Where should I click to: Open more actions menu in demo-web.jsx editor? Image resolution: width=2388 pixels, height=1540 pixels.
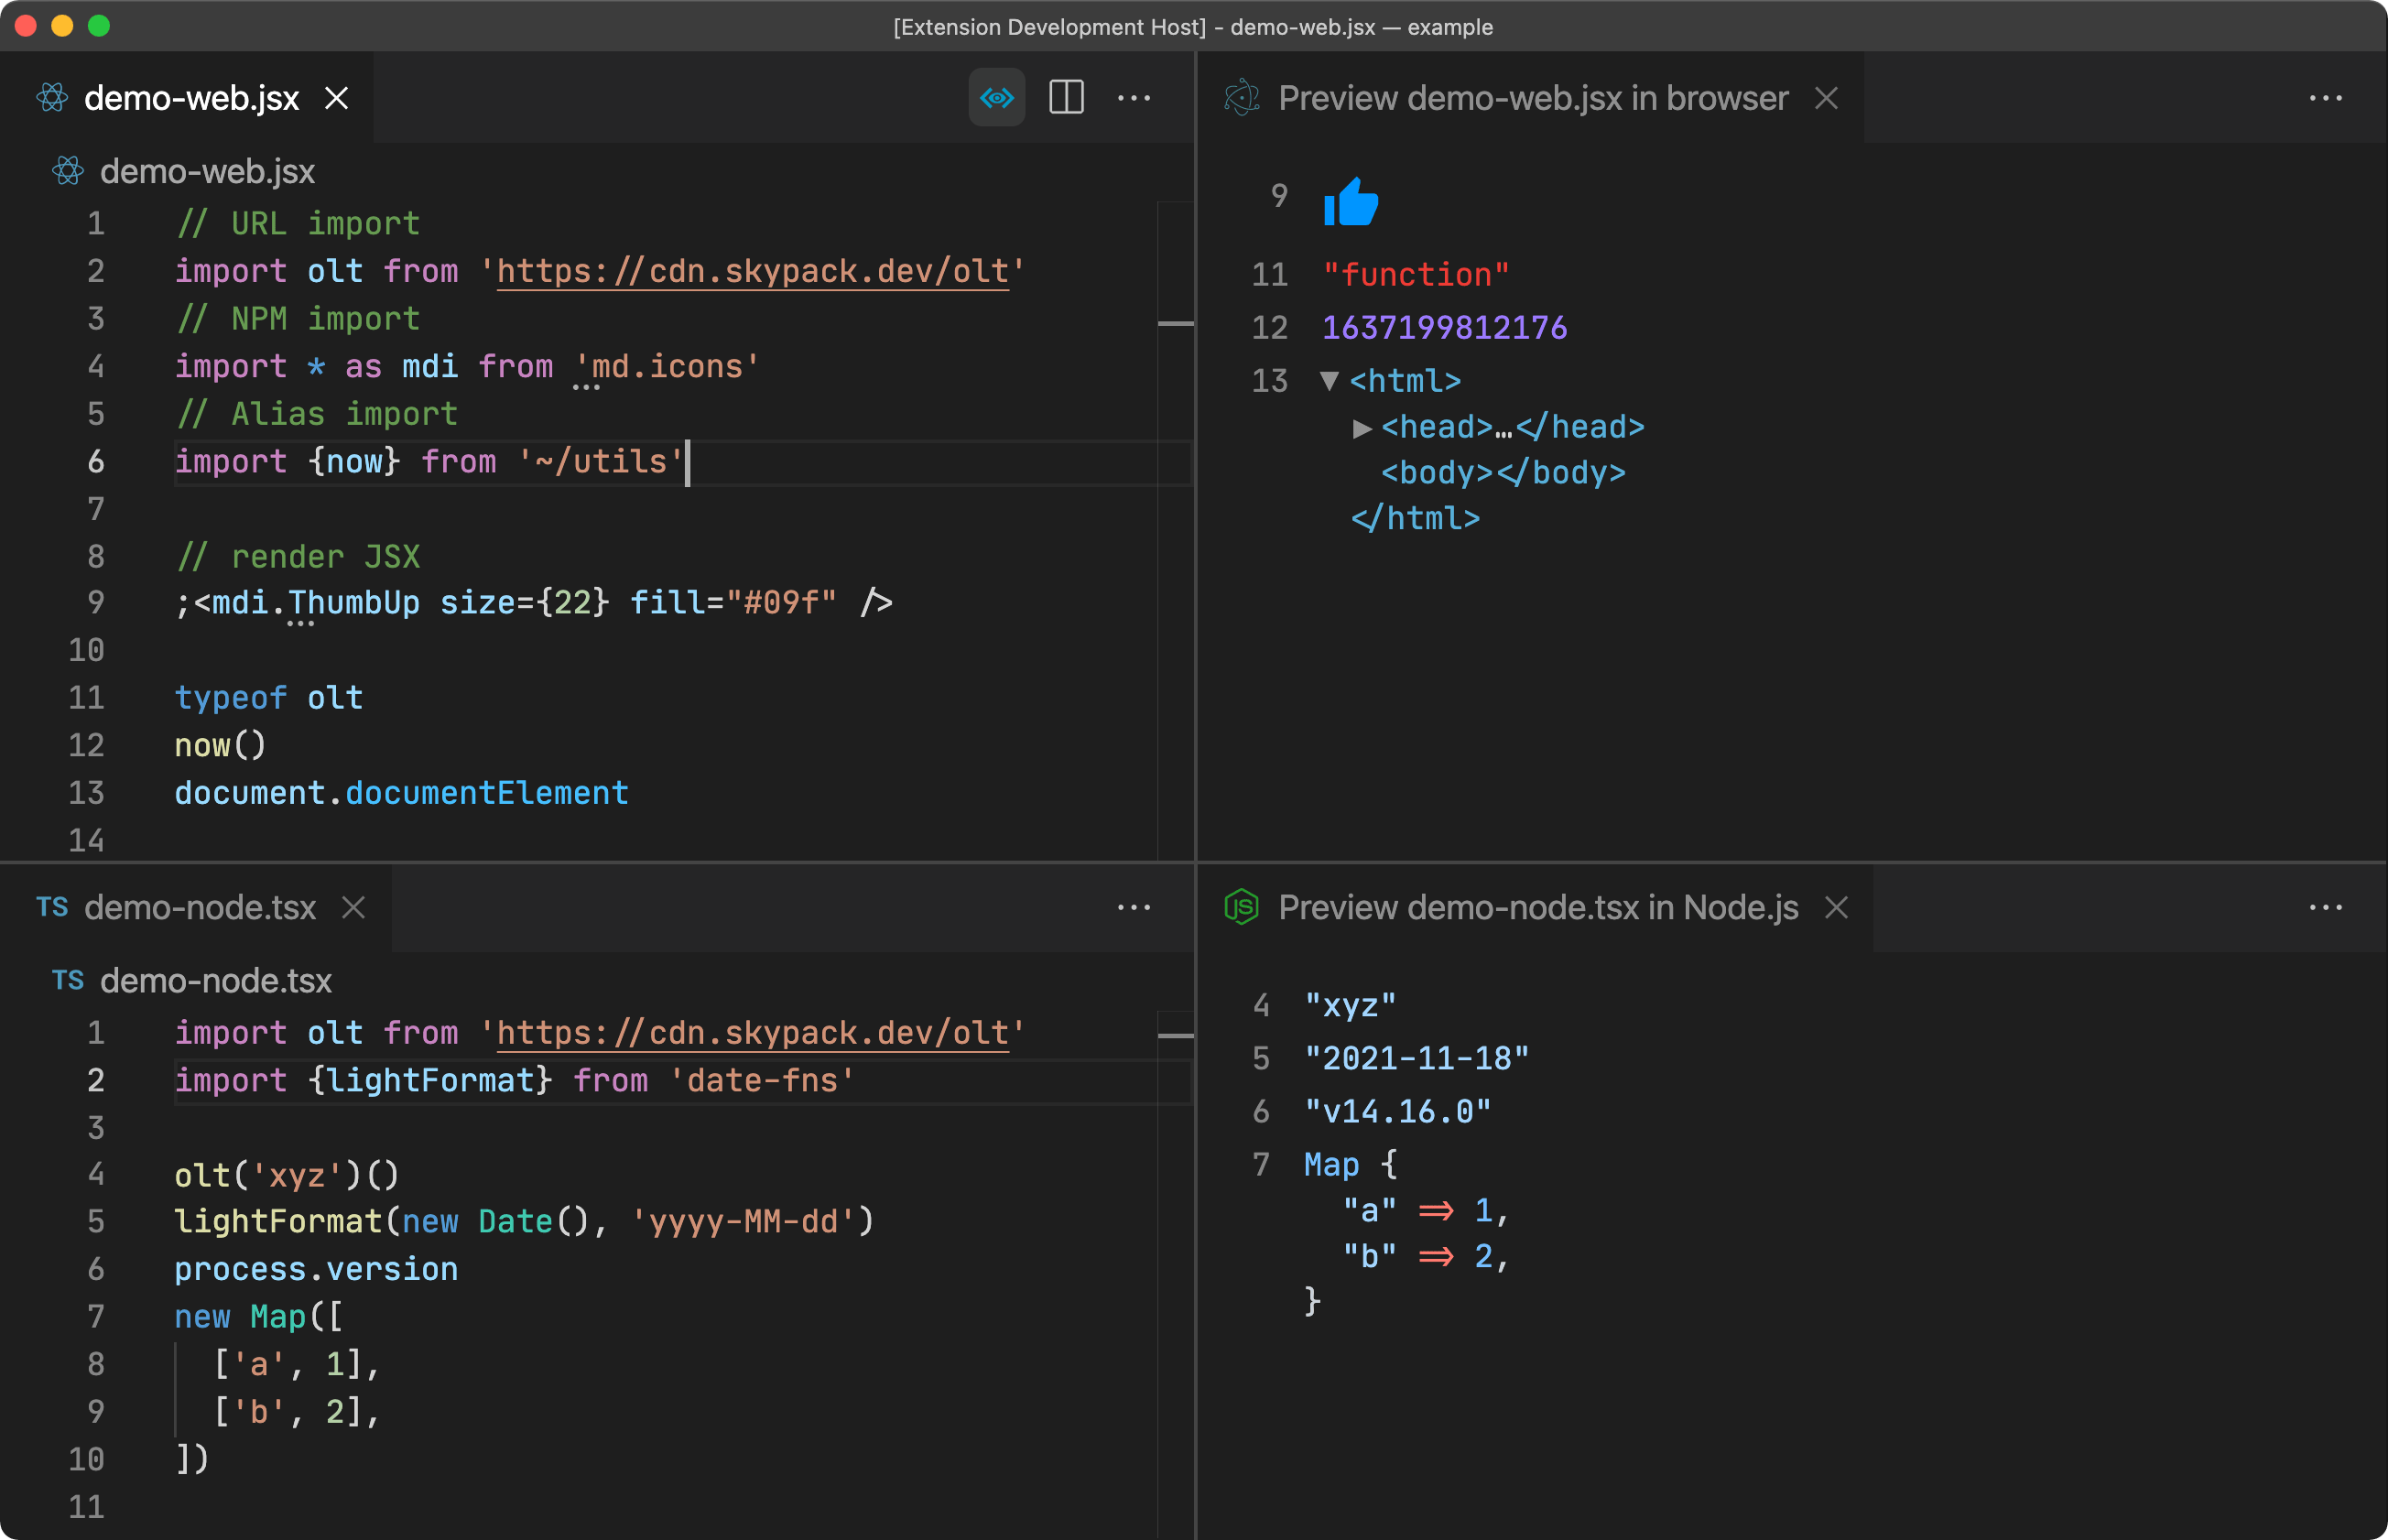tap(1135, 97)
